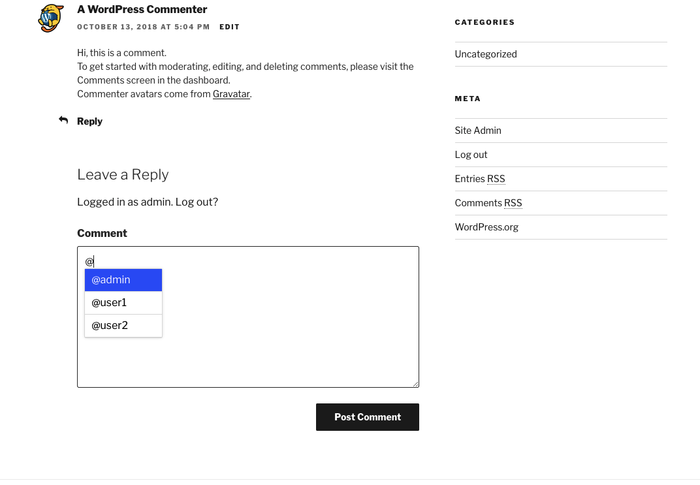700x485 pixels.
Task: Open the comment's date permalink
Action: [143, 27]
